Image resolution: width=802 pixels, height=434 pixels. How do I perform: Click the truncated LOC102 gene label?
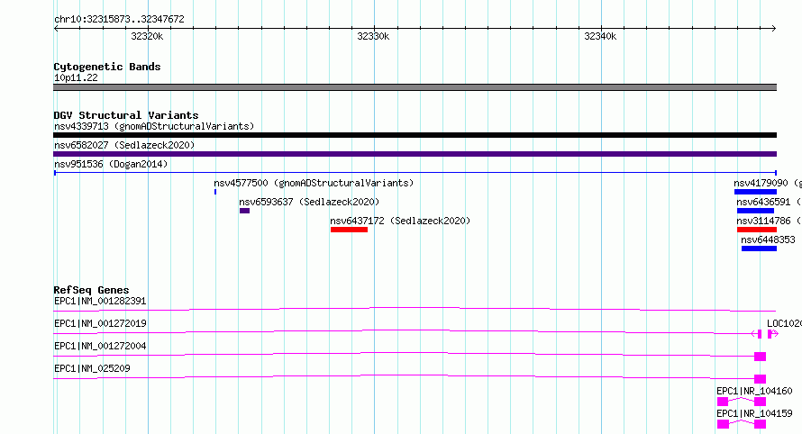coord(784,323)
